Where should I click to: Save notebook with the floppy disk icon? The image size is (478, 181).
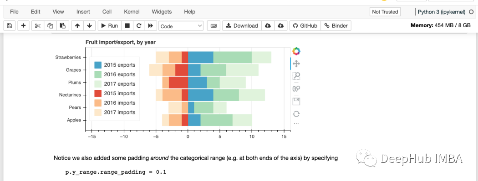[x=10, y=26]
